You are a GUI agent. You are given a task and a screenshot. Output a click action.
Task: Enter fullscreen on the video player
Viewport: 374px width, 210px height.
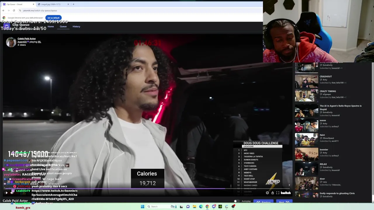(x=278, y=193)
